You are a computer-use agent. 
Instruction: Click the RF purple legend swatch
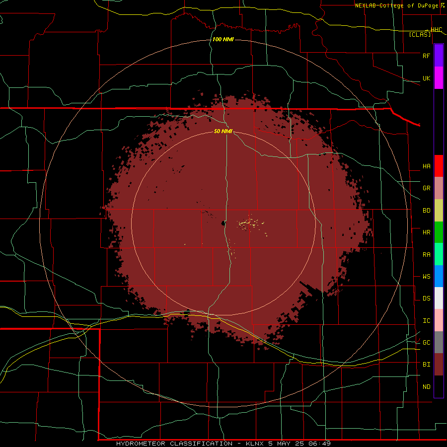(x=439, y=56)
